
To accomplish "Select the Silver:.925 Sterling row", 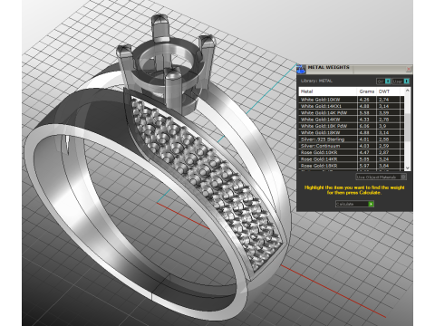I will pos(352,139).
